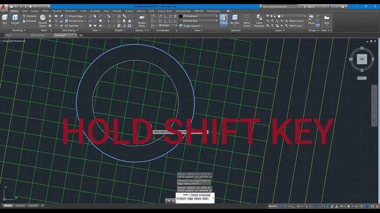The height and width of the screenshot is (213, 380).
Task: Open the visual style 2D Wireframe dropdown
Action: click(198, 16)
